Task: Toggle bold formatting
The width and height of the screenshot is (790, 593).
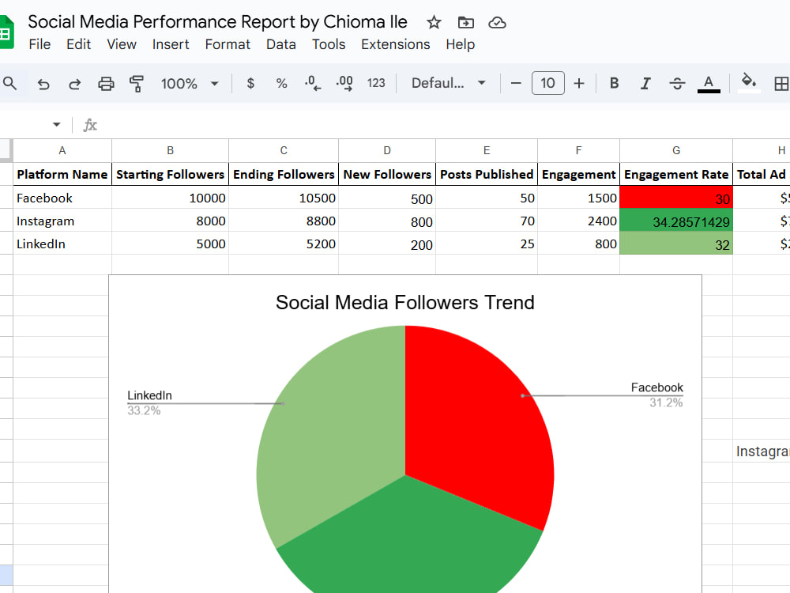Action: click(x=614, y=83)
